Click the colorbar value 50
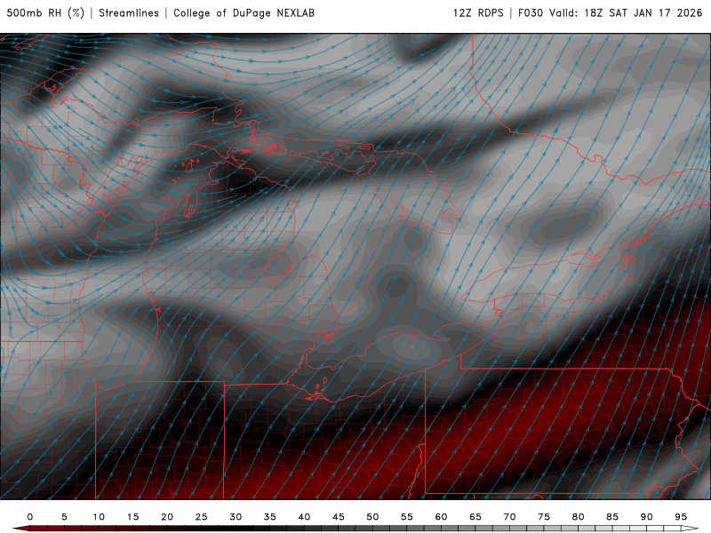711x533 pixels. point(372,517)
